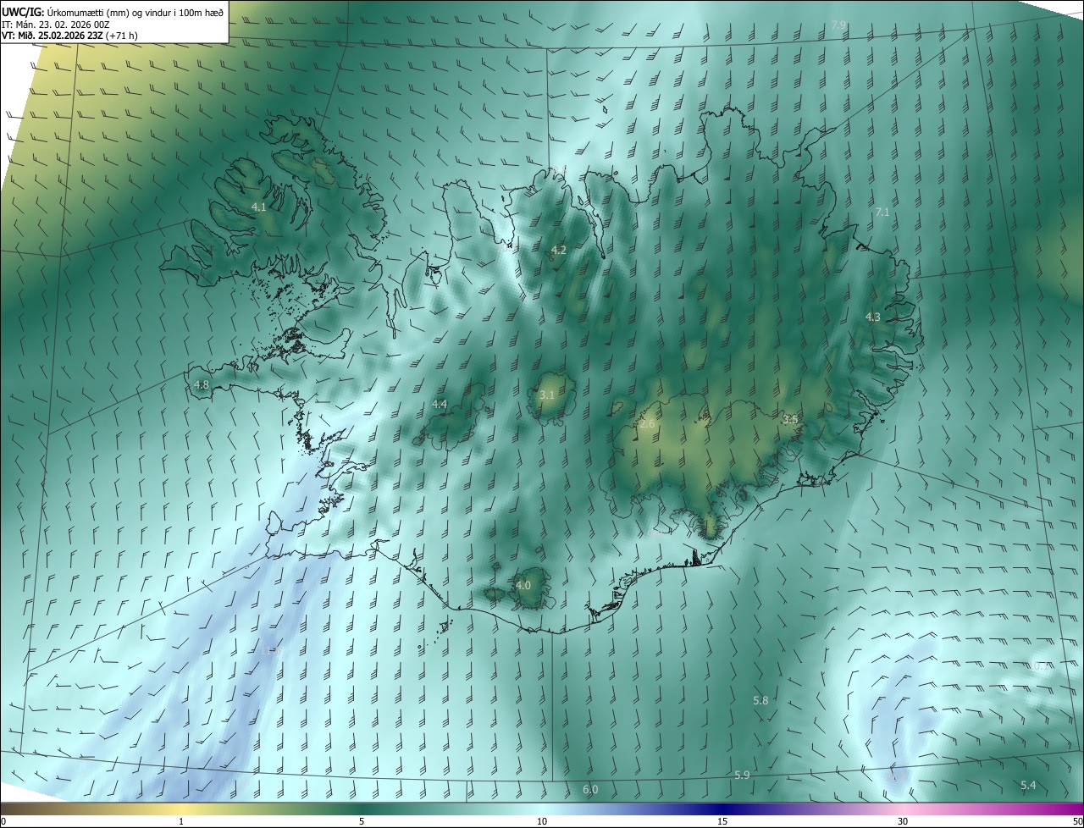Click the yellow colorbar segment above 1
Screen dimensions: 1084x828
[x=181, y=809]
